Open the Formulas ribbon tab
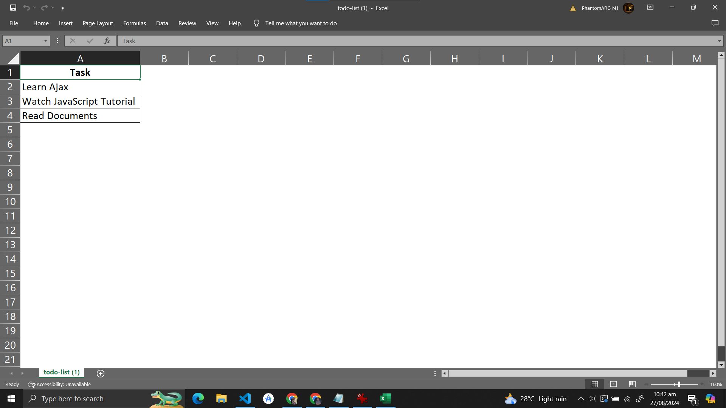Image resolution: width=726 pixels, height=408 pixels. [x=134, y=23]
